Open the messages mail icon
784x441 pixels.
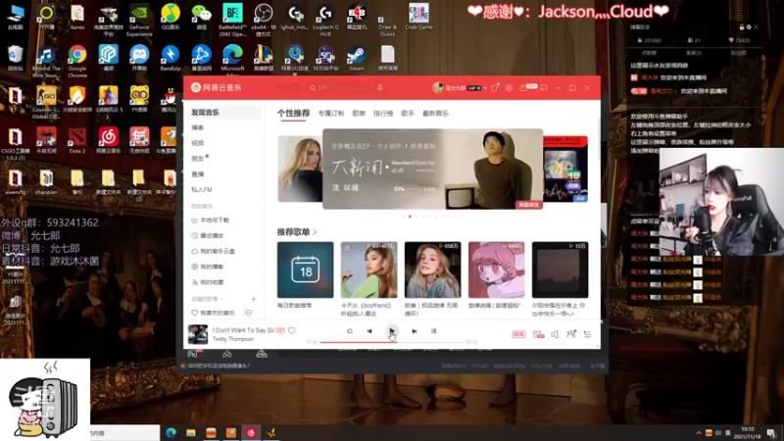pos(523,88)
